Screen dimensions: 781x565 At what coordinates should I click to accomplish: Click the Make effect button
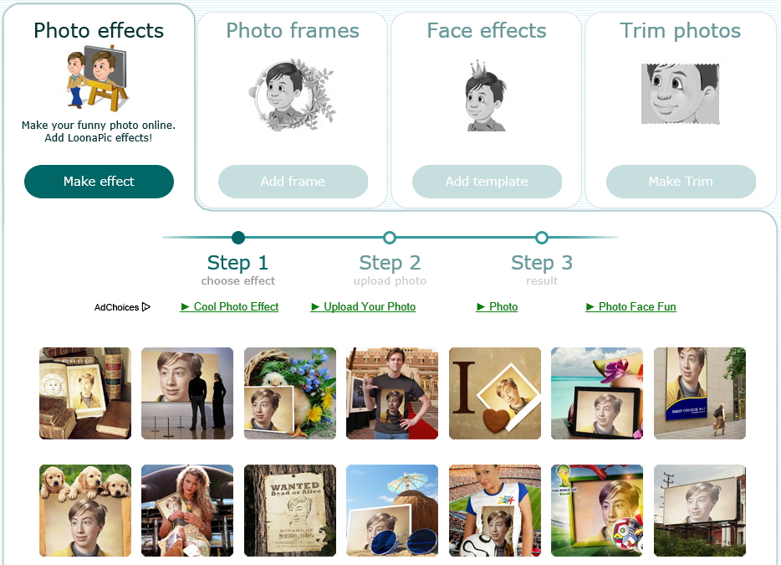[99, 182]
